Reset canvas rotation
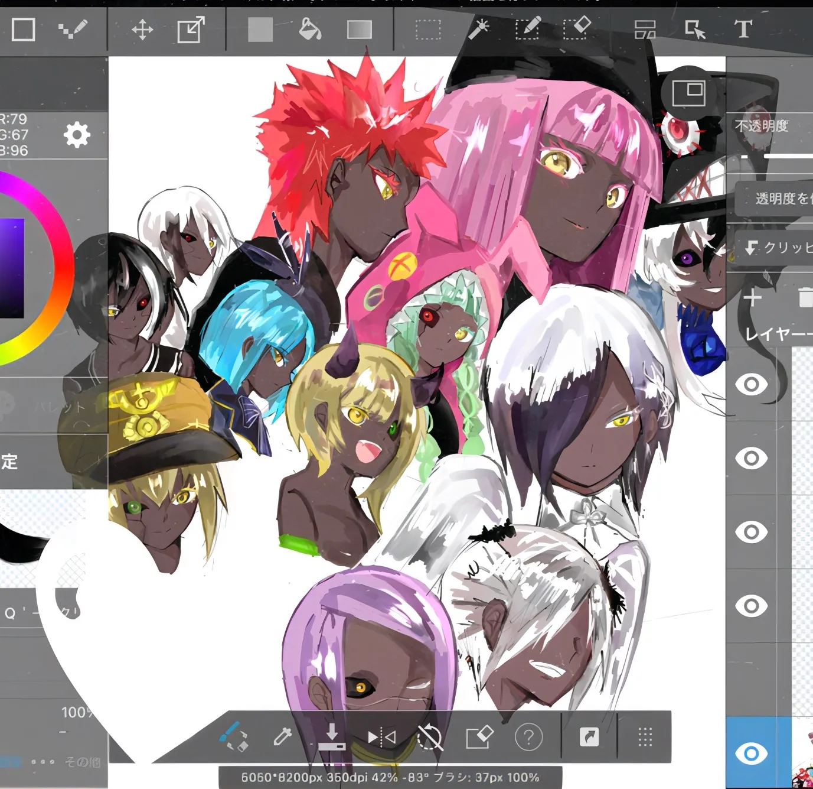This screenshot has width=813, height=789. [x=430, y=737]
